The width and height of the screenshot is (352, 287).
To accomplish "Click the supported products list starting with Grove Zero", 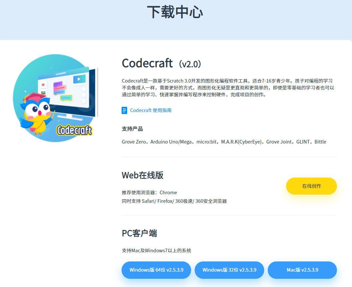I will tap(224, 142).
